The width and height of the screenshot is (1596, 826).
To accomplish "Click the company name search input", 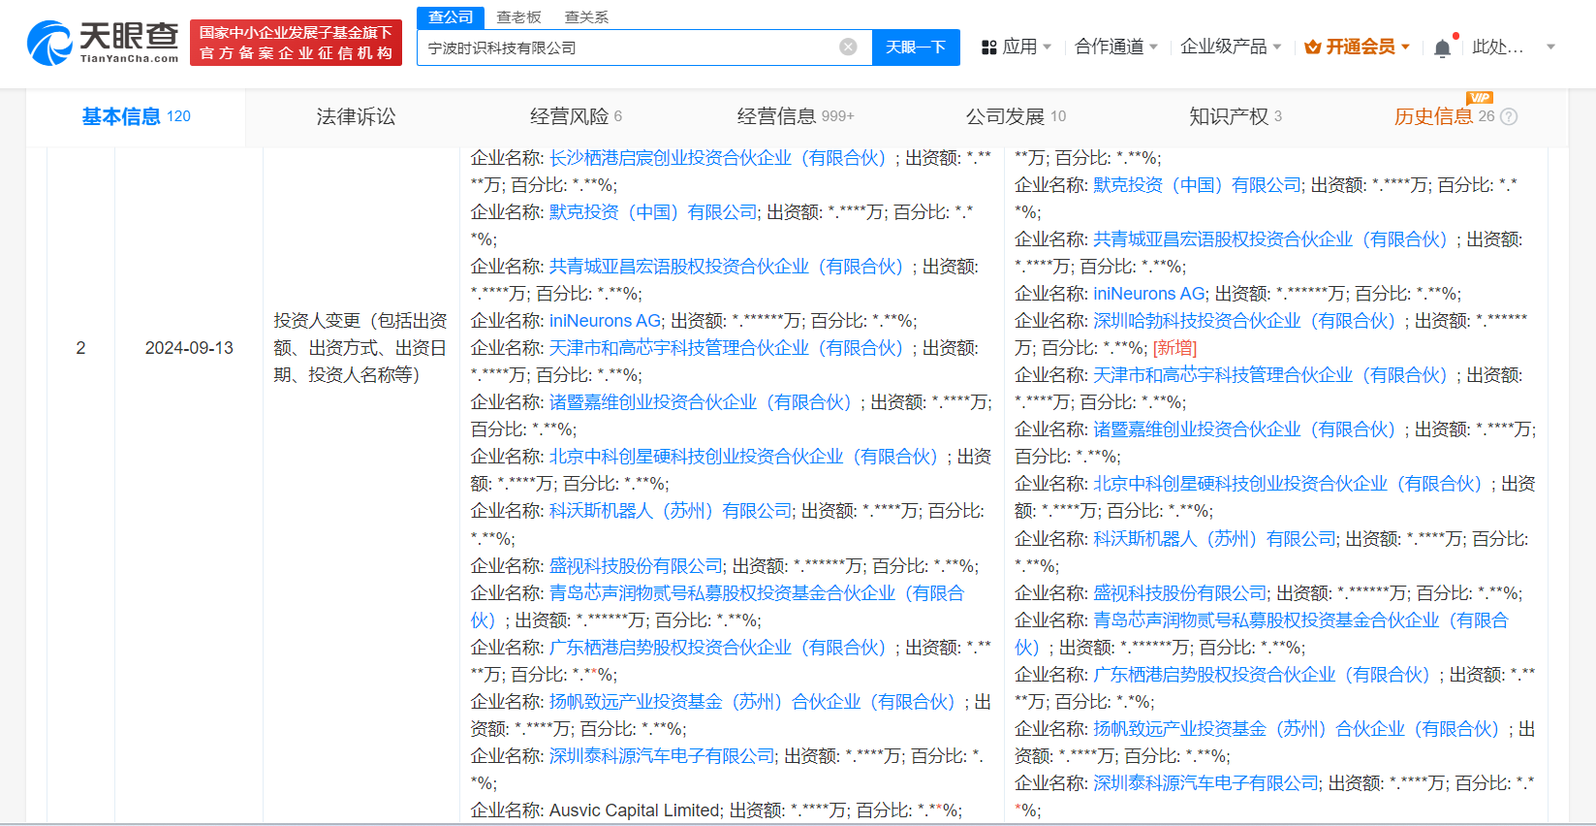I will pos(630,48).
